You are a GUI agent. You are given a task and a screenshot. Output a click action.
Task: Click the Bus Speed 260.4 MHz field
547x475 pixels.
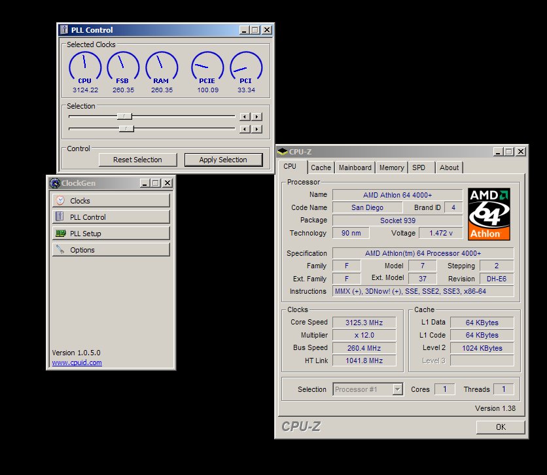(x=364, y=347)
